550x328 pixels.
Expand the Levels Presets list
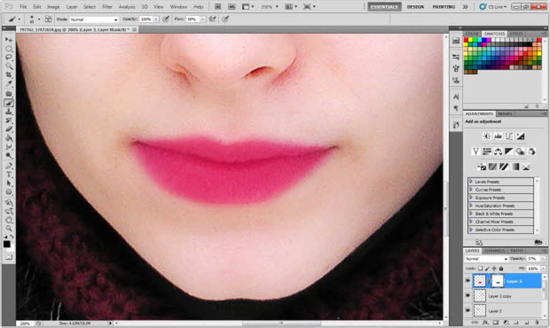[471, 182]
